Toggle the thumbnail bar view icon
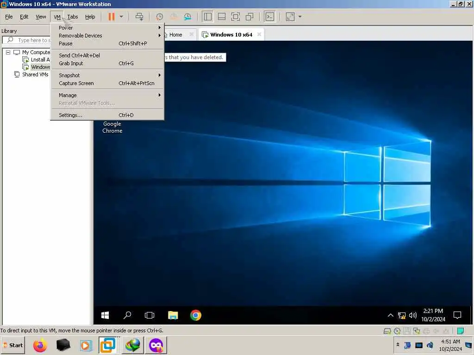 pyautogui.click(x=222, y=17)
